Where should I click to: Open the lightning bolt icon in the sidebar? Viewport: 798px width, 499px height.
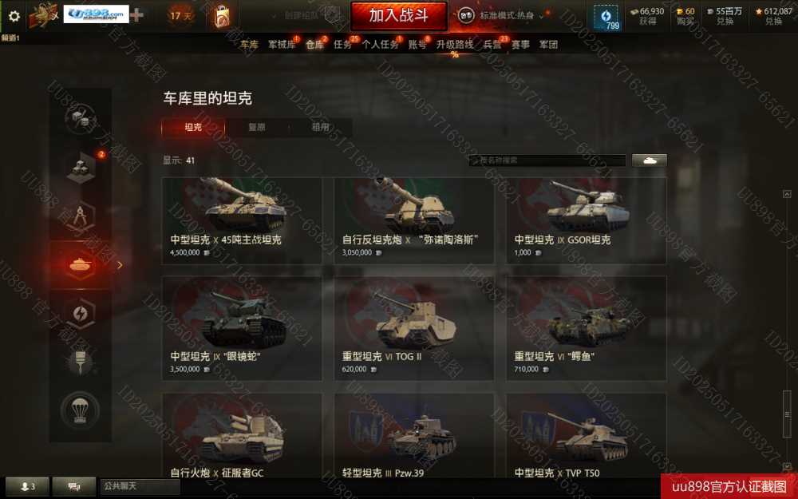click(x=81, y=314)
